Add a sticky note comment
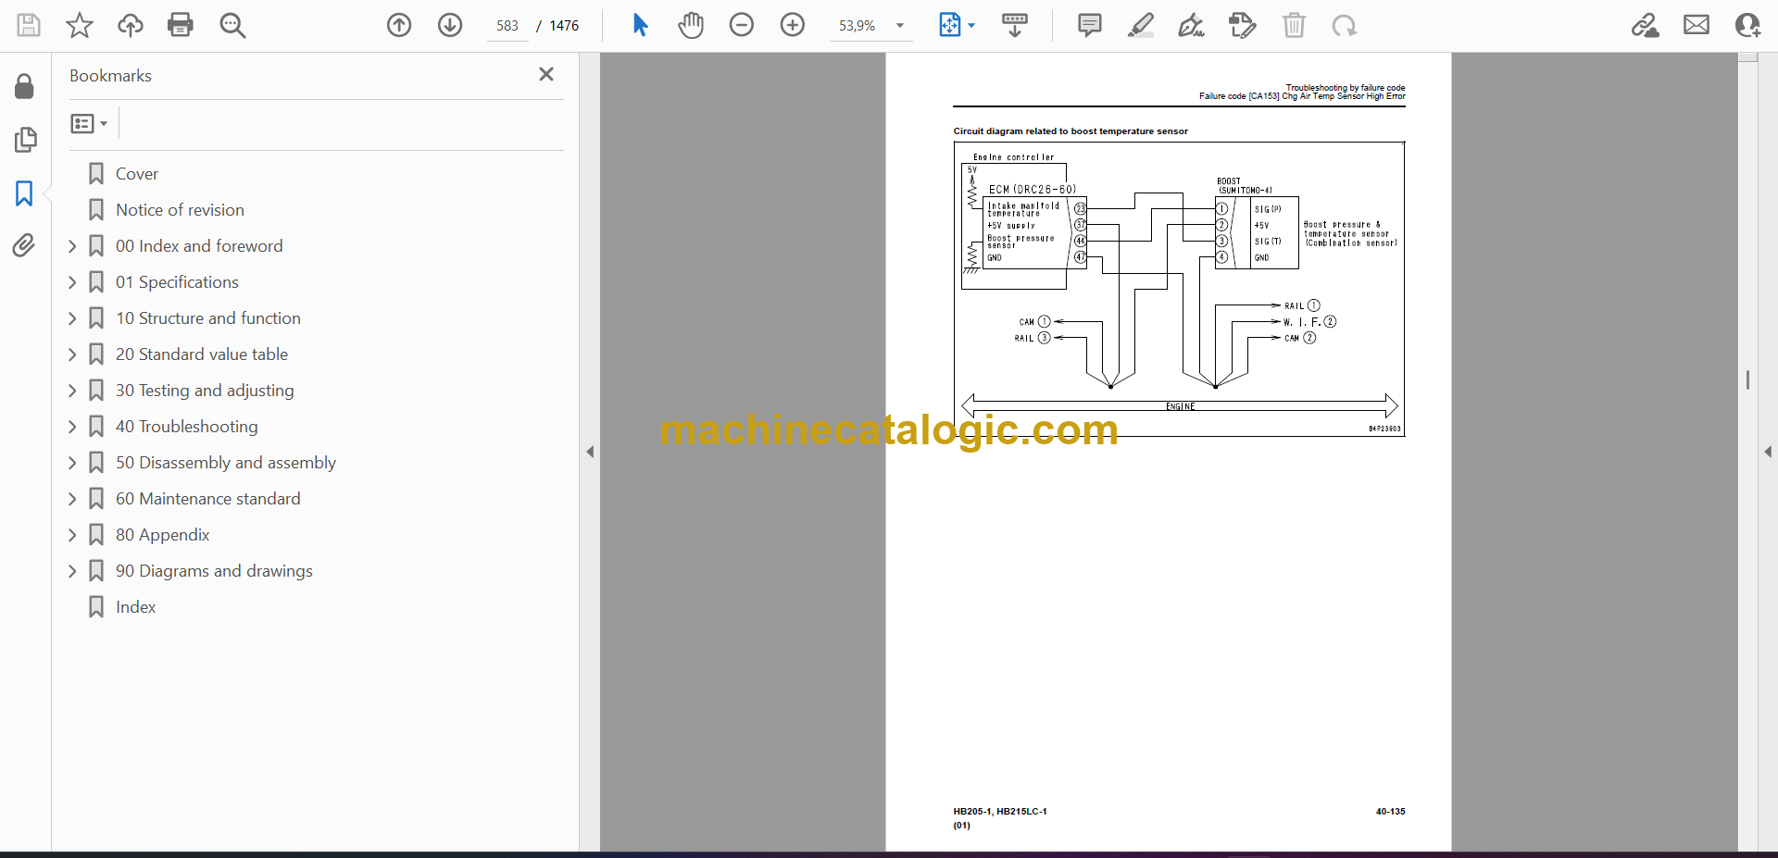 tap(1090, 25)
